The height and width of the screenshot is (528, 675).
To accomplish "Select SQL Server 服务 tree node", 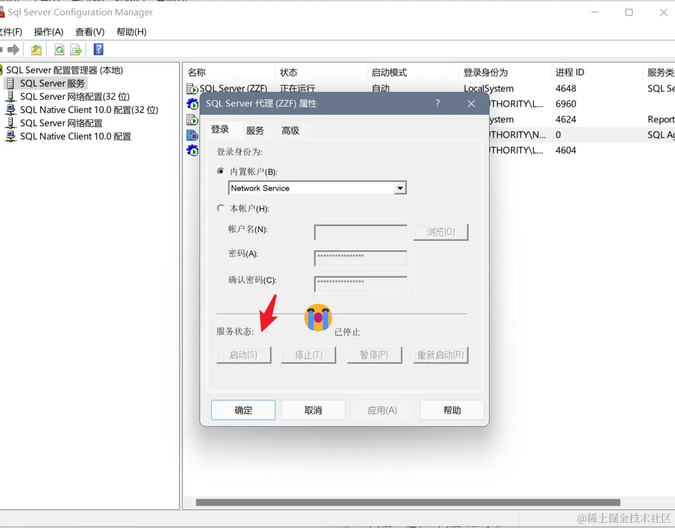I will (52, 83).
